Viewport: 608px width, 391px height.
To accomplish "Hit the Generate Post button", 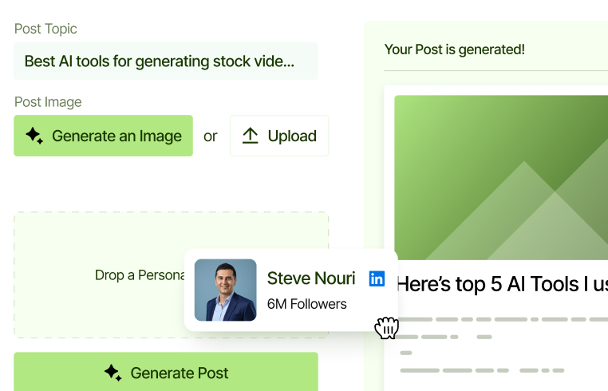I will pos(166,372).
